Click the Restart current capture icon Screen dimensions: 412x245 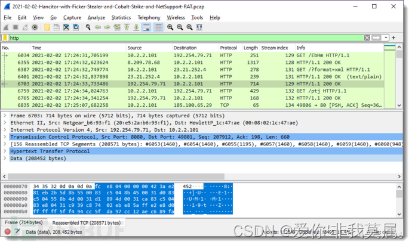(25, 27)
